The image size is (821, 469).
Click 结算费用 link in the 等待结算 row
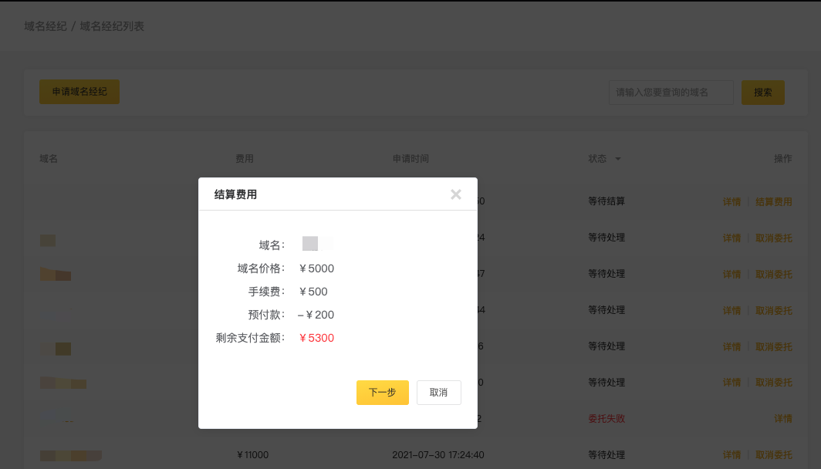773,202
